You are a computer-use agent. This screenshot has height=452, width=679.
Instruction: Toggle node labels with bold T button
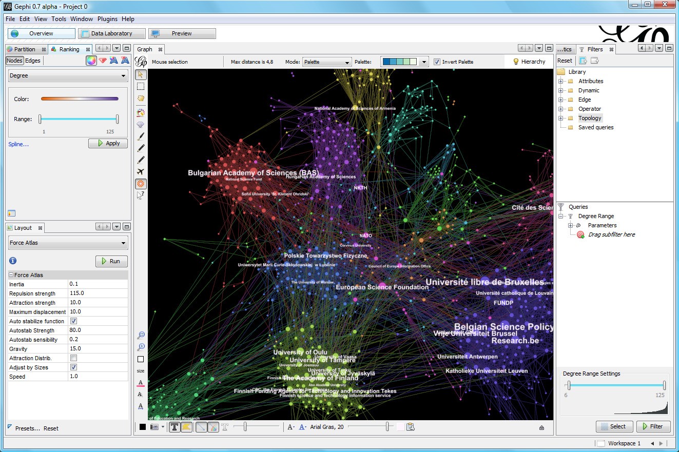pos(174,427)
